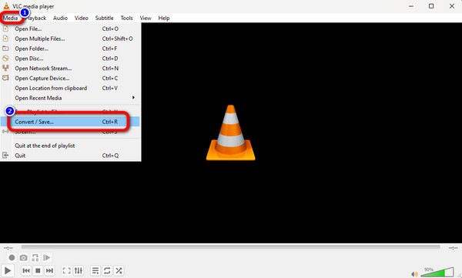This screenshot has height=278, width=462.
Task: Start recording with the red record button
Action: pos(12,258)
